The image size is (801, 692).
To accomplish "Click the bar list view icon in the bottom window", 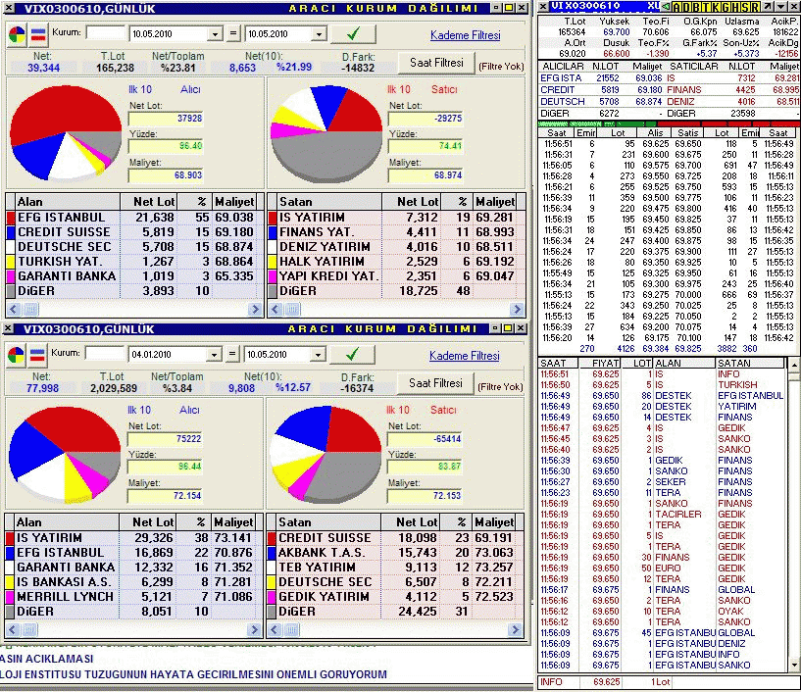I will (x=37, y=355).
